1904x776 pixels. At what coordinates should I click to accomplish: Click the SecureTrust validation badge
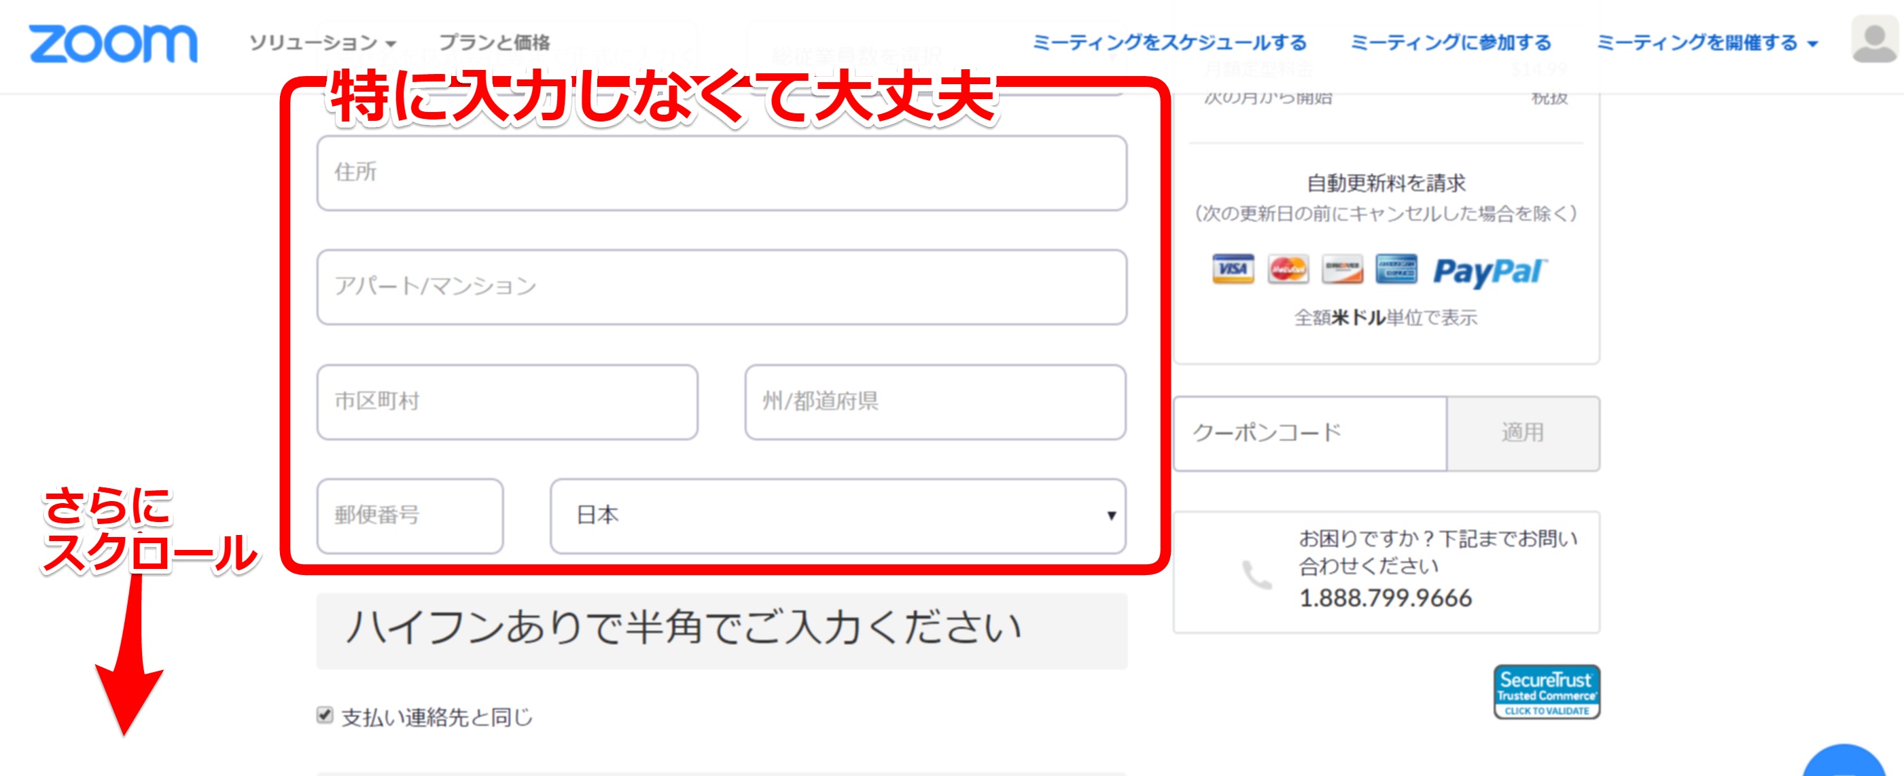[1547, 692]
